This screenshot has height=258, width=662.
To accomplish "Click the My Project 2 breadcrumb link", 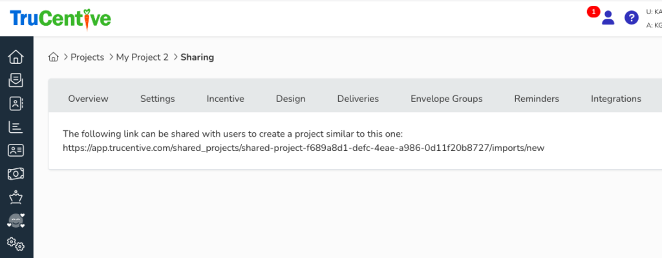I will pyautogui.click(x=142, y=57).
